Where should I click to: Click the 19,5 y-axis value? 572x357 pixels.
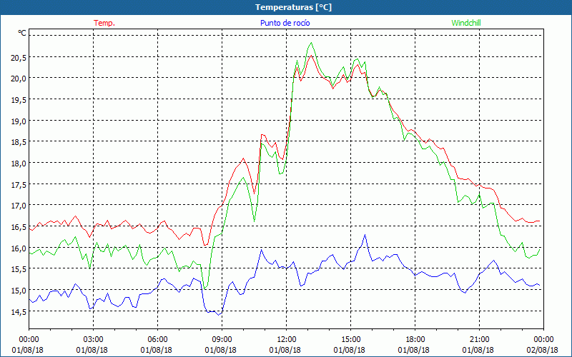[x=19, y=99]
